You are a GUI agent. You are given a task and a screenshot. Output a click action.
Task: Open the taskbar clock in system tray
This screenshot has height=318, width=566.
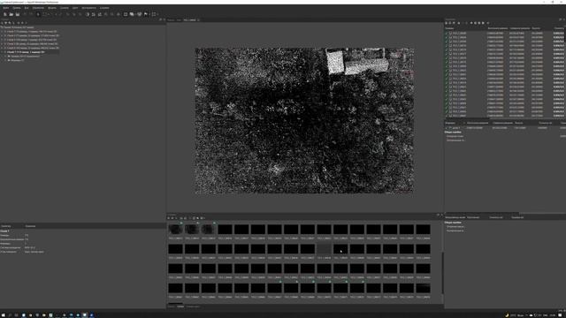[553, 315]
